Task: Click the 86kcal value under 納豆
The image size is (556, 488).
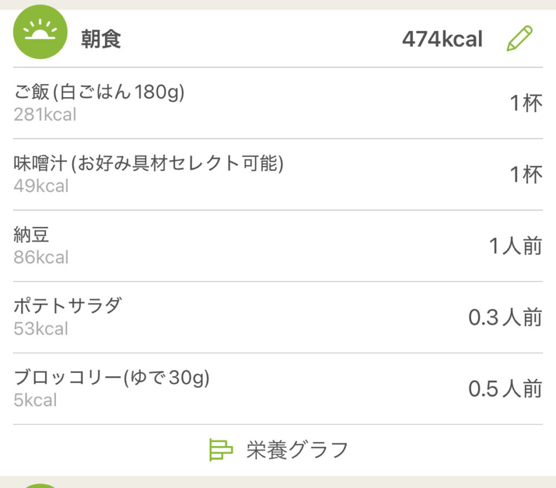Action: (x=41, y=257)
